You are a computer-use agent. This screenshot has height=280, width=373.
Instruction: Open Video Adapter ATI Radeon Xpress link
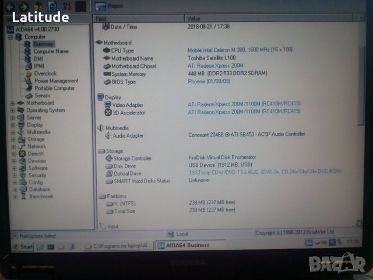coord(244,104)
